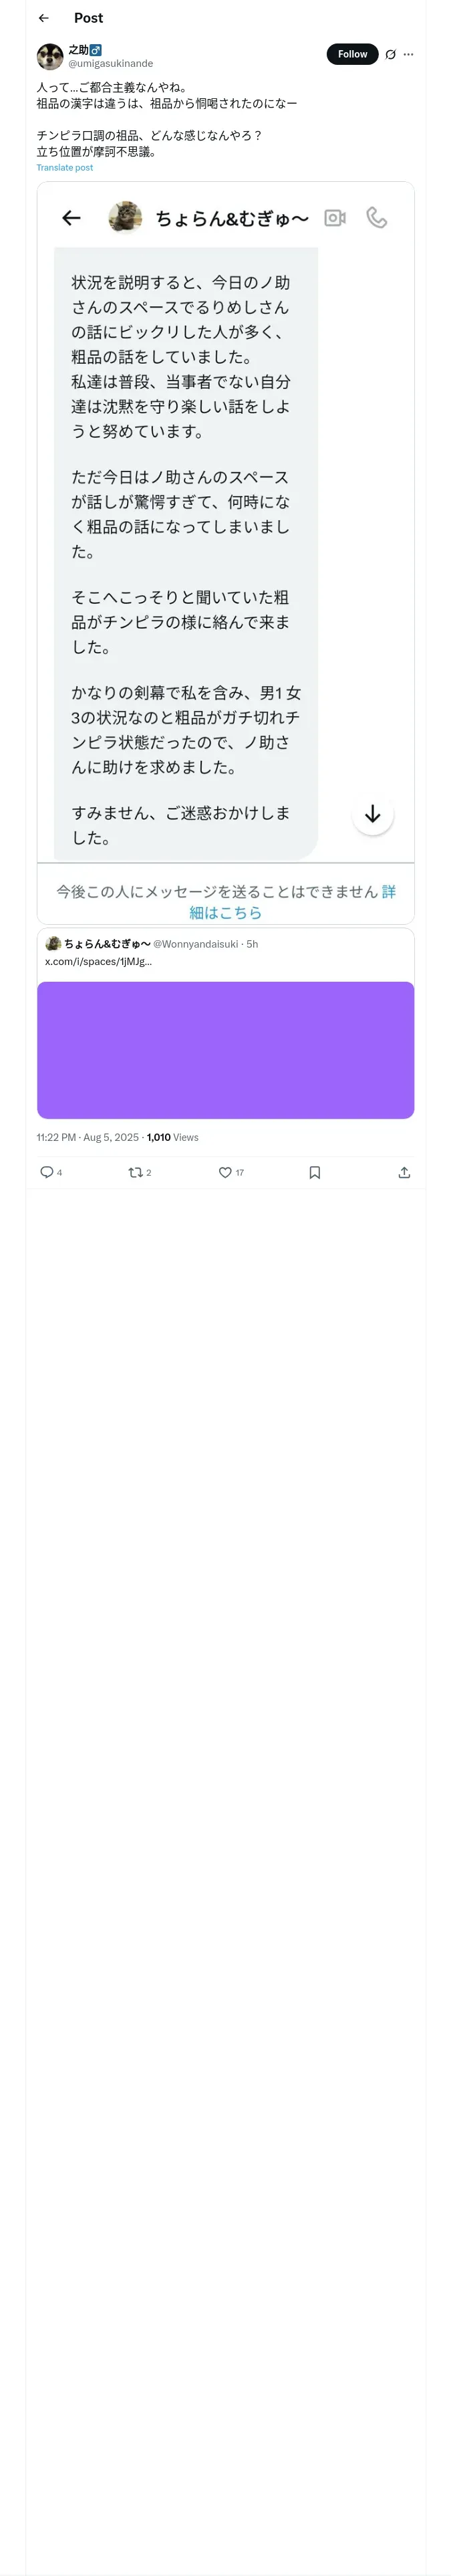
Task: Open the purple Spaces card
Action: 226,1050
